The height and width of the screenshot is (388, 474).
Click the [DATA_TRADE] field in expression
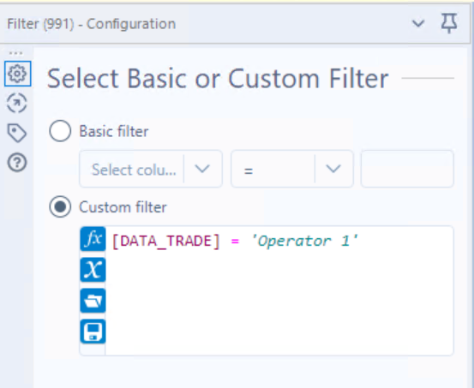(x=166, y=242)
